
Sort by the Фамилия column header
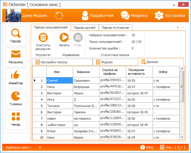click(86, 72)
